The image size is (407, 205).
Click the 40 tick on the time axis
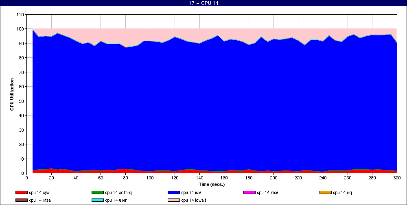pyautogui.click(x=76, y=178)
